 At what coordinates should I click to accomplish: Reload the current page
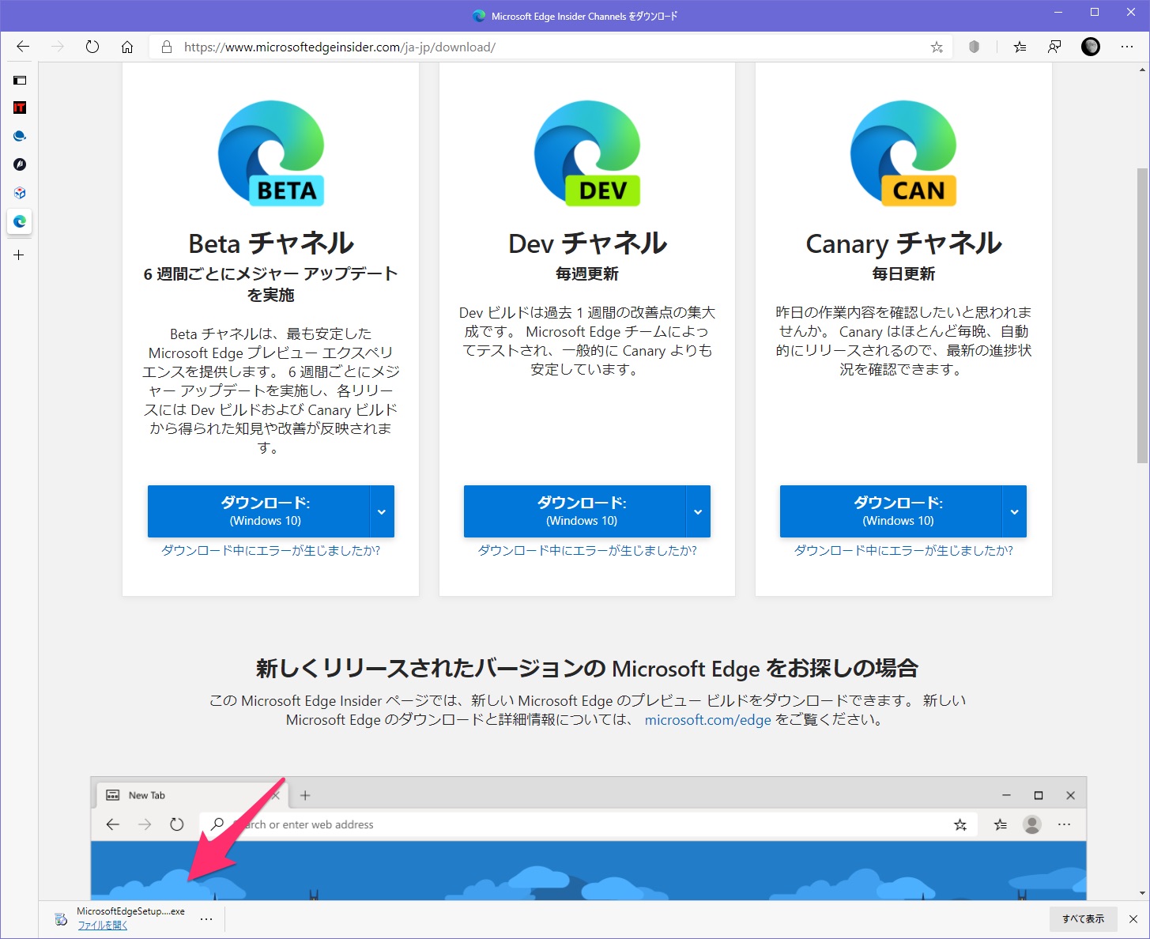tap(92, 47)
